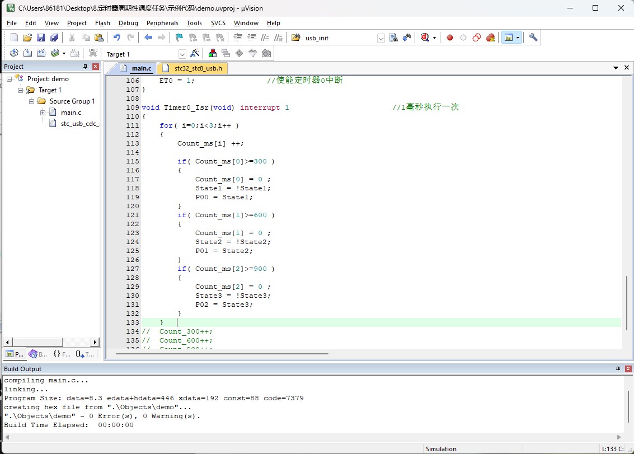Click line number 121 in the gutter
The height and width of the screenshot is (454, 634).
tap(132, 216)
